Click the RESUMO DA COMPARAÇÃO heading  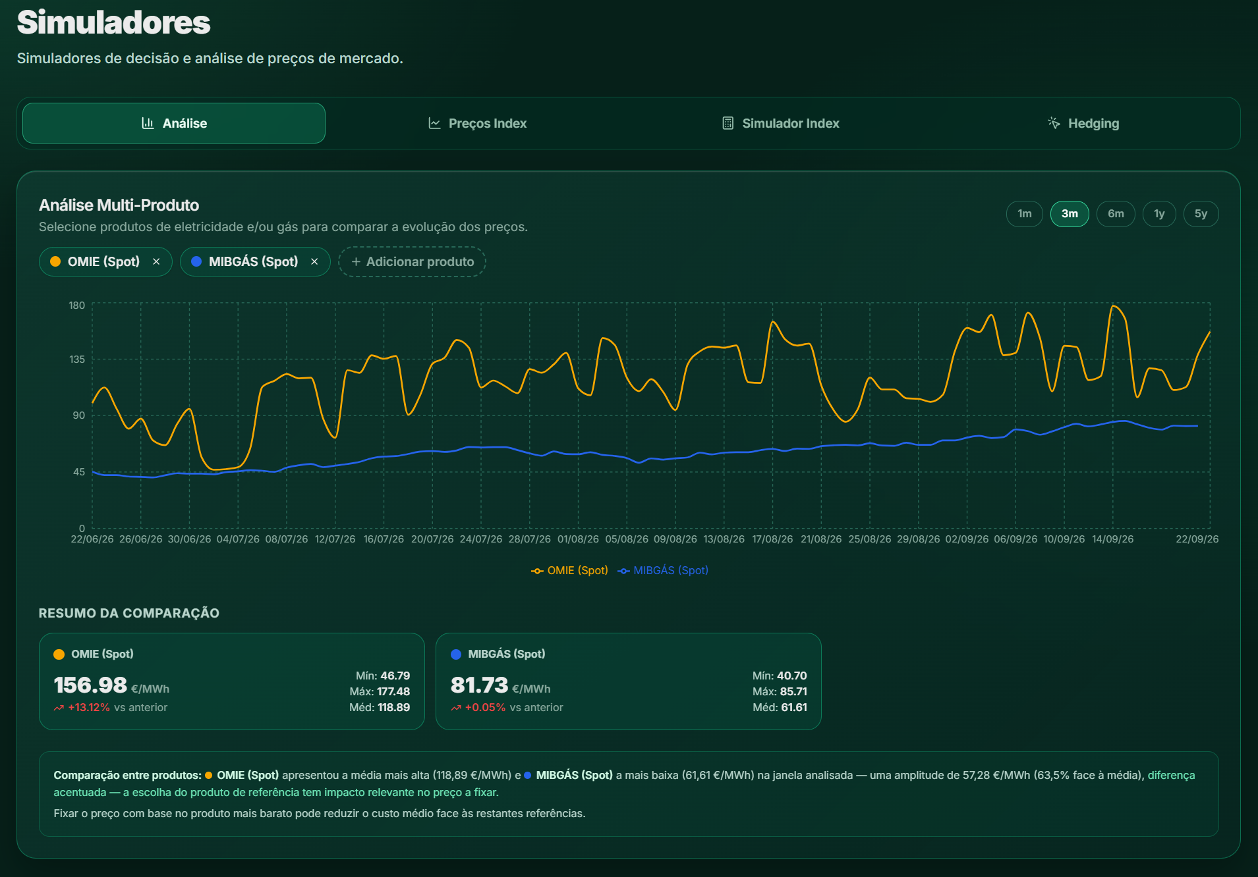pyautogui.click(x=129, y=613)
